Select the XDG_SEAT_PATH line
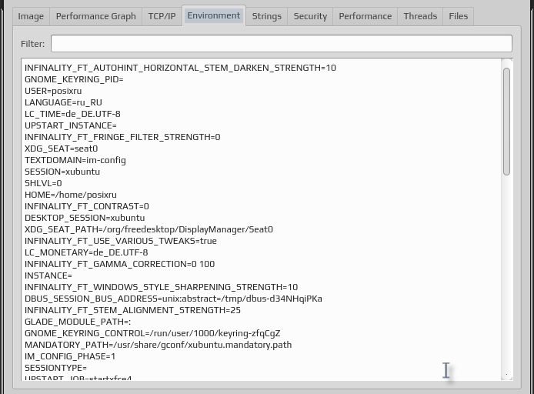The height and width of the screenshot is (394, 534). point(149,229)
